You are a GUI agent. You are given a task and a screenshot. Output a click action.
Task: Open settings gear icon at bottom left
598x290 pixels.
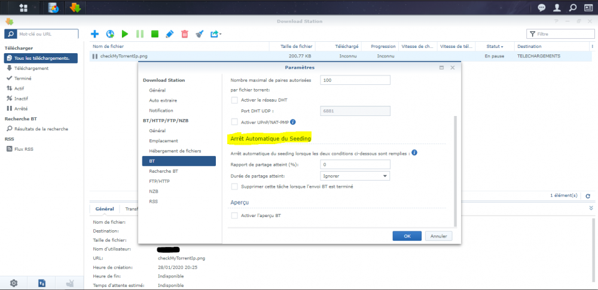coord(14,283)
